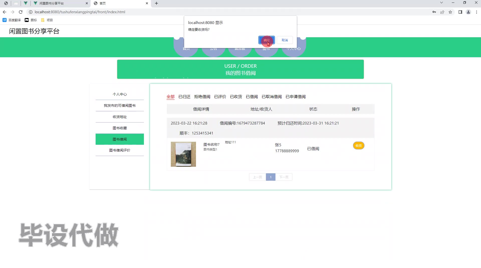View site information icon in address bar
This screenshot has height=268, width=481.
[x=31, y=12]
